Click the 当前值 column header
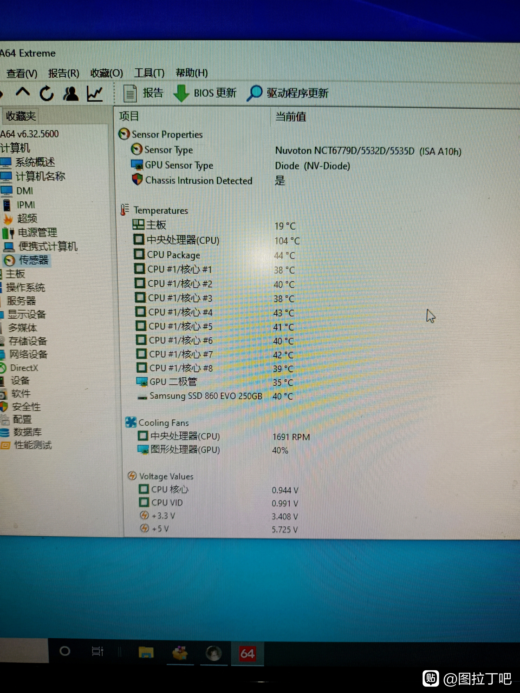 (x=291, y=117)
